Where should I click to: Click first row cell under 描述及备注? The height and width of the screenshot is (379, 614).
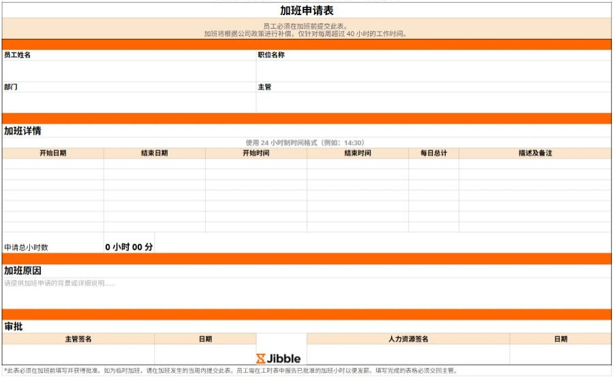tap(535, 164)
